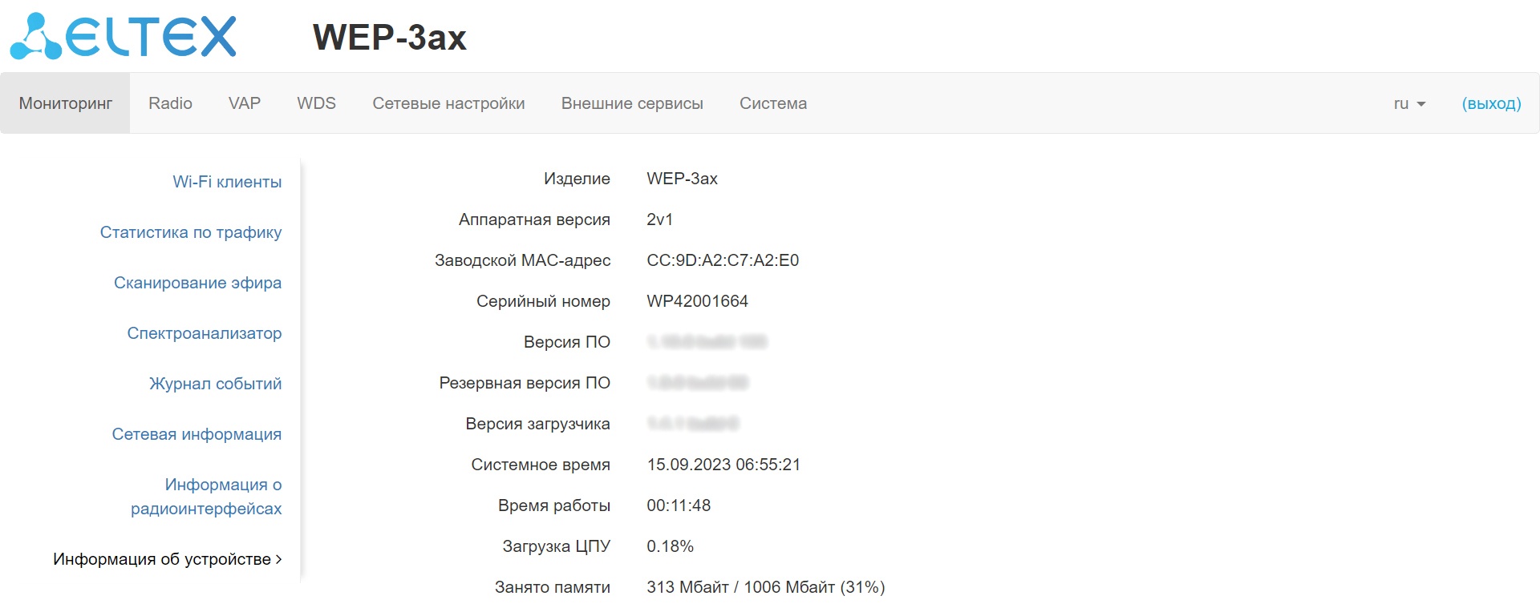Switch to the Мониторинг tab
This screenshot has height=608, width=1540.
[x=66, y=103]
